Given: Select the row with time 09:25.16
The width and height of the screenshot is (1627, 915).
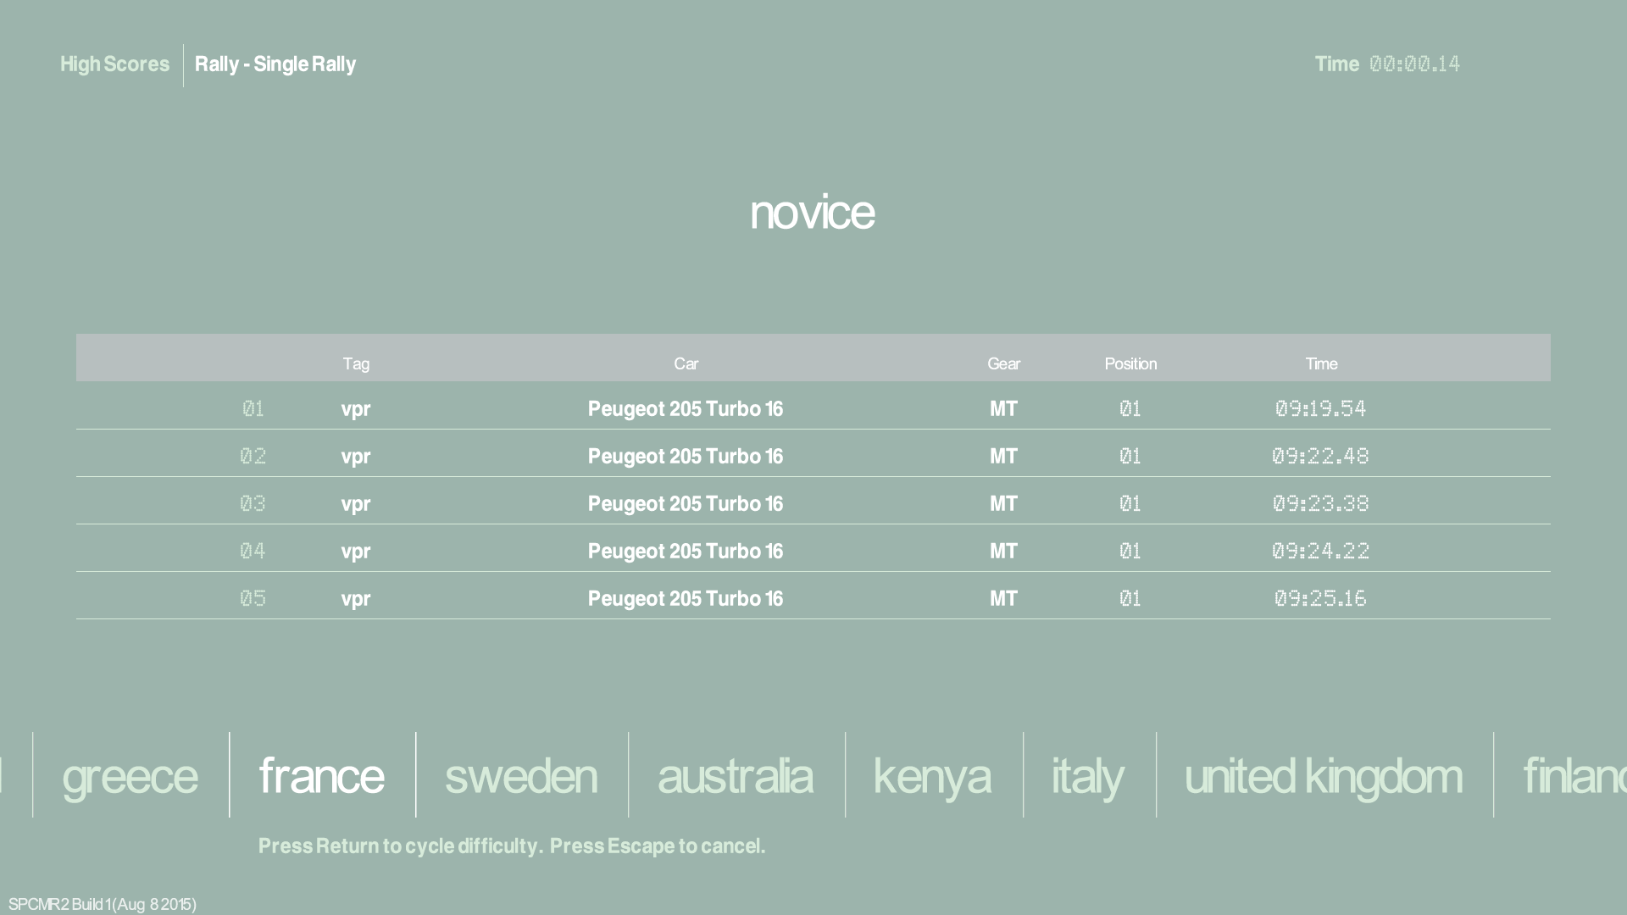Looking at the screenshot, I should (812, 598).
